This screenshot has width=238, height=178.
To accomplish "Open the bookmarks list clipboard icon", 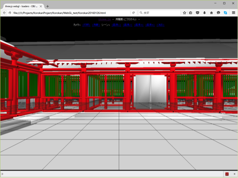I will coord(190,13).
